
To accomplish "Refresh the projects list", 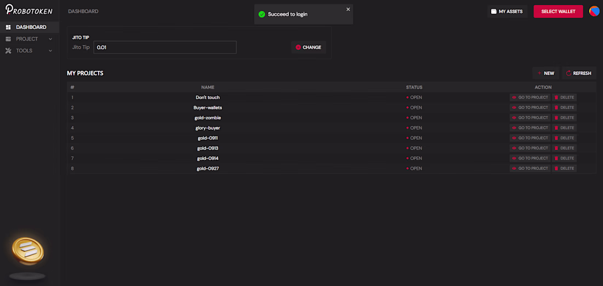I will pos(579,73).
